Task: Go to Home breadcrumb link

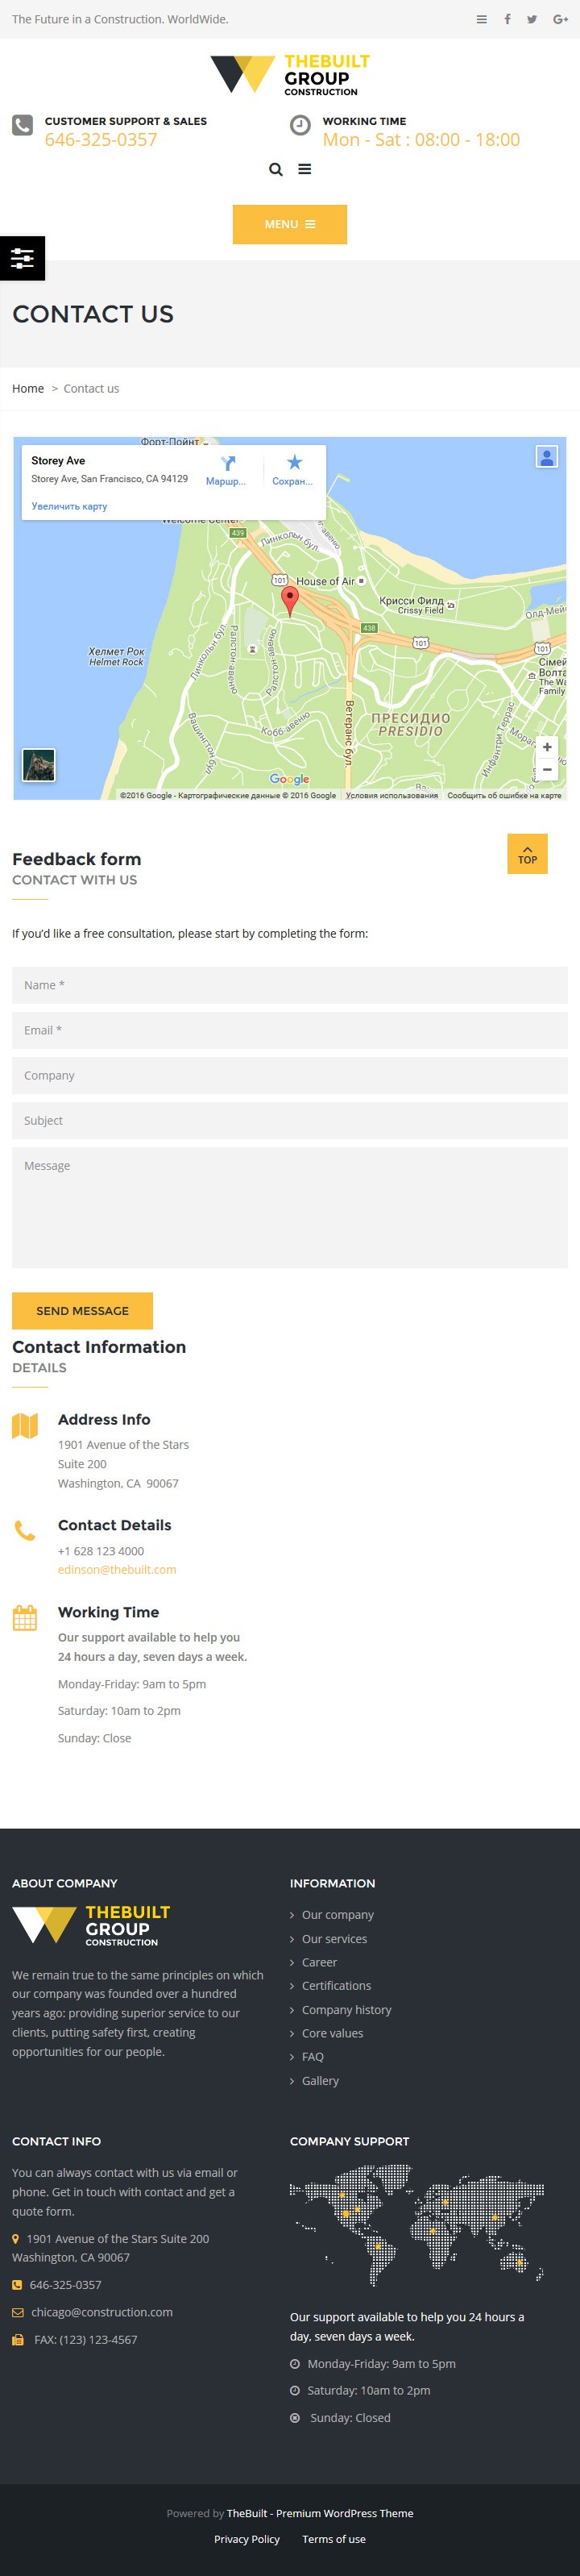Action: click(x=28, y=388)
